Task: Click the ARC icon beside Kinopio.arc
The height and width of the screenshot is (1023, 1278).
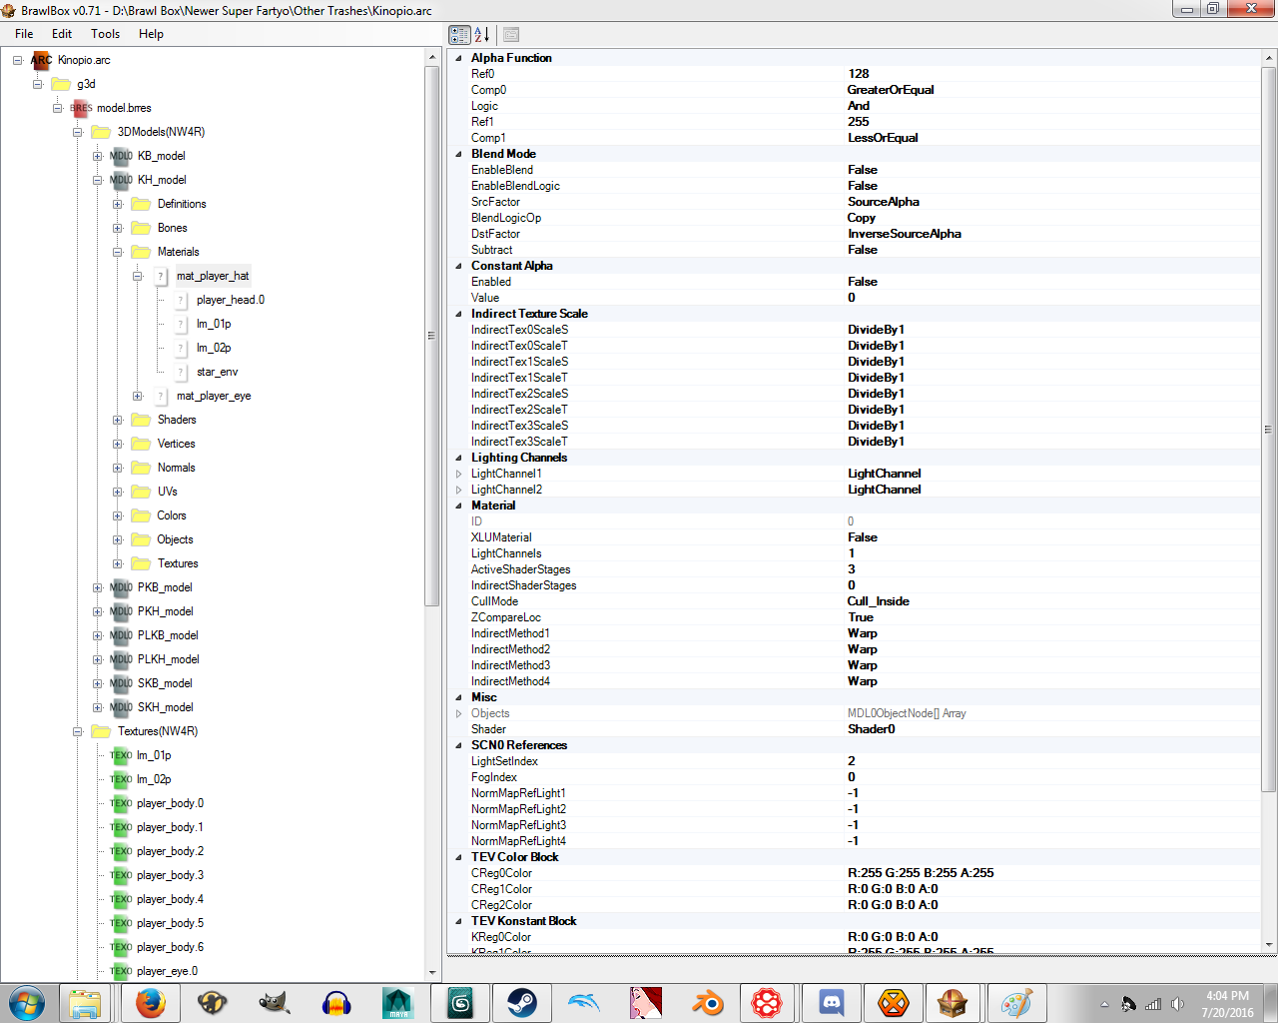Action: [x=41, y=60]
